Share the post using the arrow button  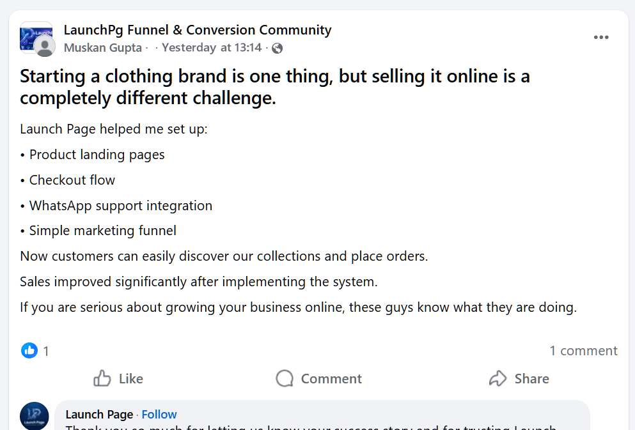tap(519, 379)
